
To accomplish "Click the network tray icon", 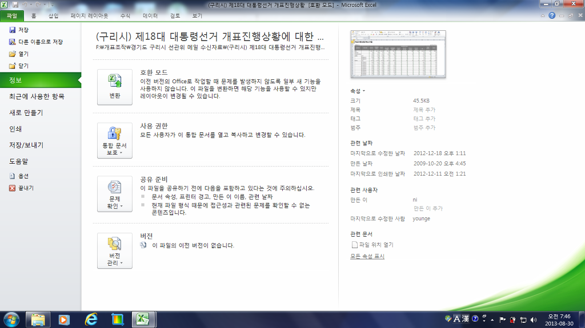I will pyautogui.click(x=523, y=320).
